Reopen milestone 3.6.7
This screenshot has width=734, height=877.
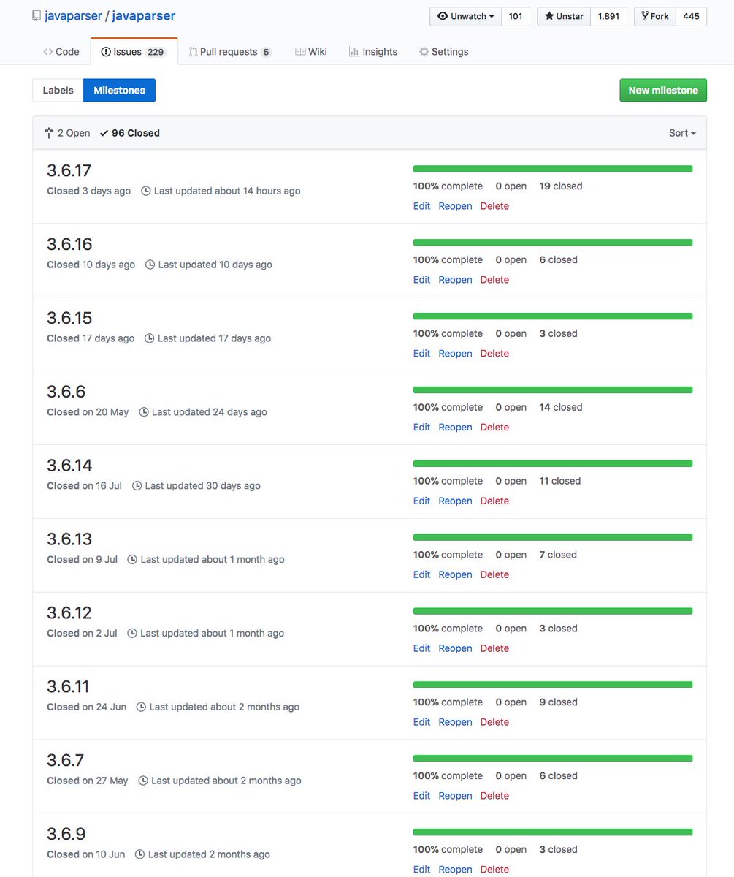[x=456, y=797]
